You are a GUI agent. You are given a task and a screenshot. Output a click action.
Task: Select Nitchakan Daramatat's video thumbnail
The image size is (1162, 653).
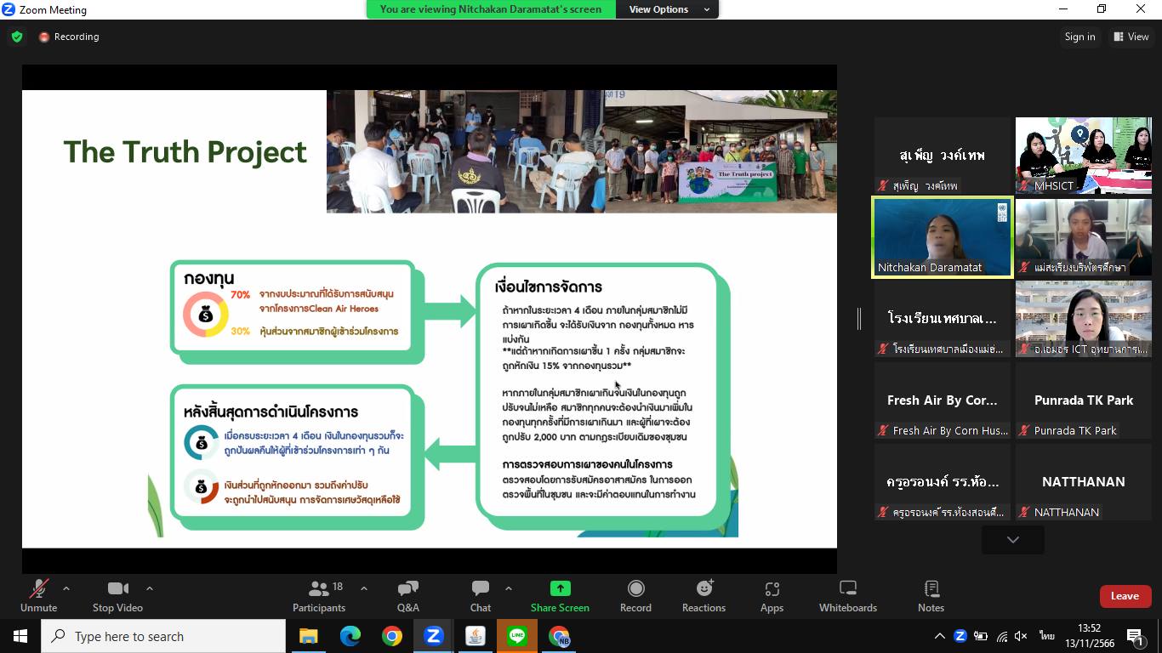click(943, 236)
